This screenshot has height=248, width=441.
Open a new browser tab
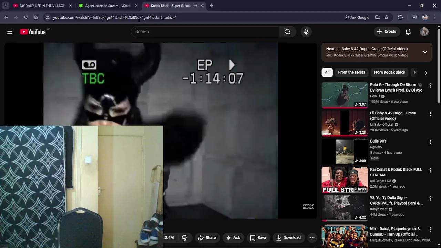(x=212, y=6)
